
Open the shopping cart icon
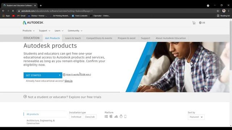tap(194, 23)
